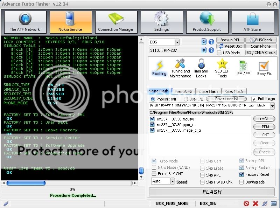Screen dimensions: 280x208
Task: Uncheck rm237__07.30.image_c_tr file
Action: (152, 130)
